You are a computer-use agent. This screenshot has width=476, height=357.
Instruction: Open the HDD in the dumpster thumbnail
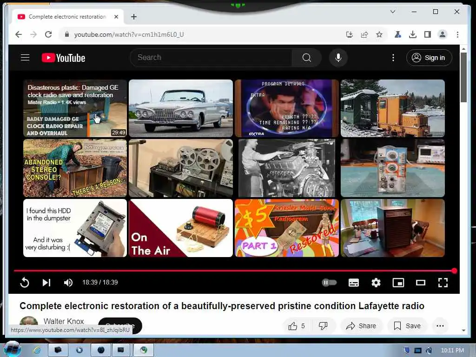(x=75, y=228)
